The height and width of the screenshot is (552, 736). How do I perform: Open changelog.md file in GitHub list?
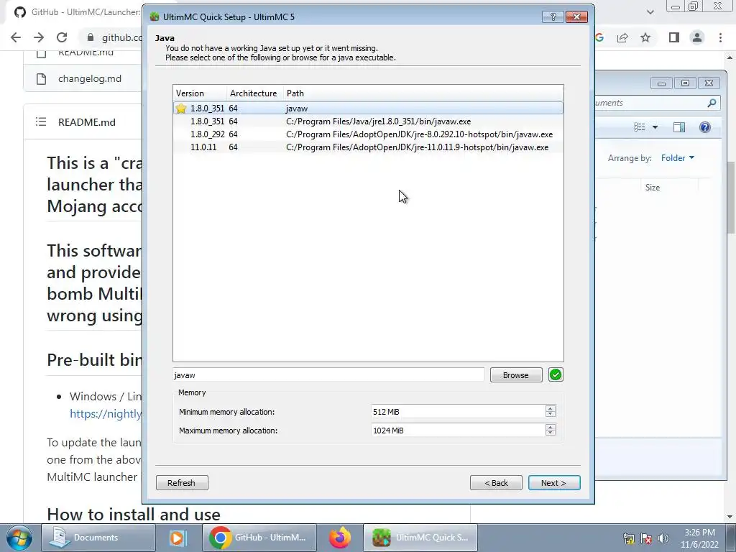click(90, 78)
